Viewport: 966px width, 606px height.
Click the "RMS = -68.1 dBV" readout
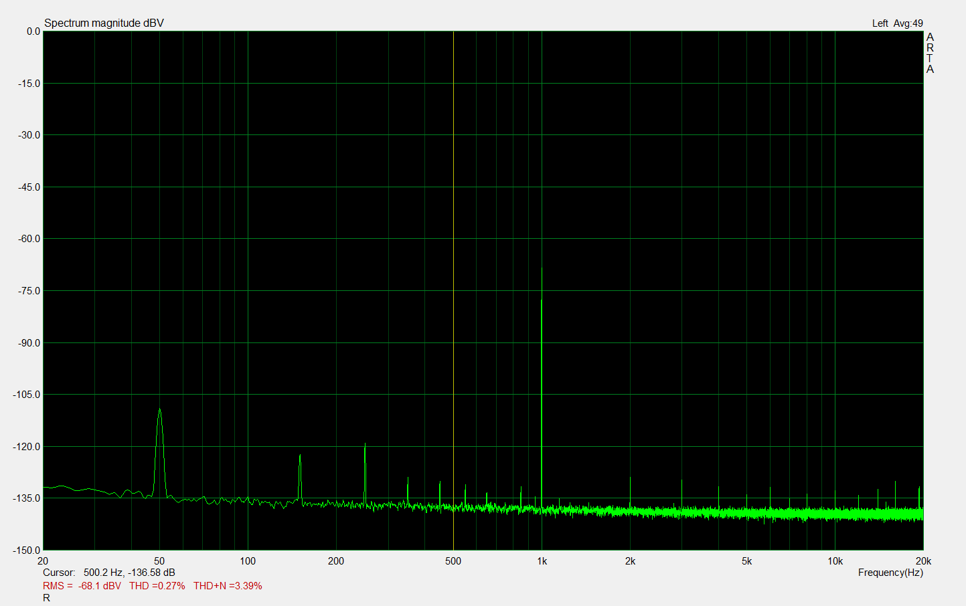coord(82,586)
